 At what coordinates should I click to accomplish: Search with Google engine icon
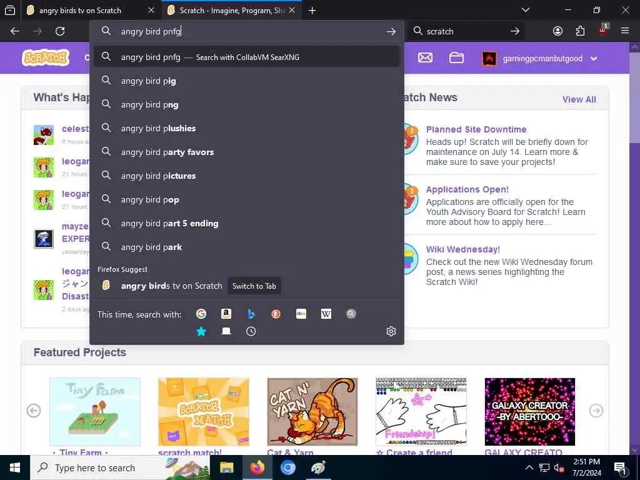click(x=201, y=314)
